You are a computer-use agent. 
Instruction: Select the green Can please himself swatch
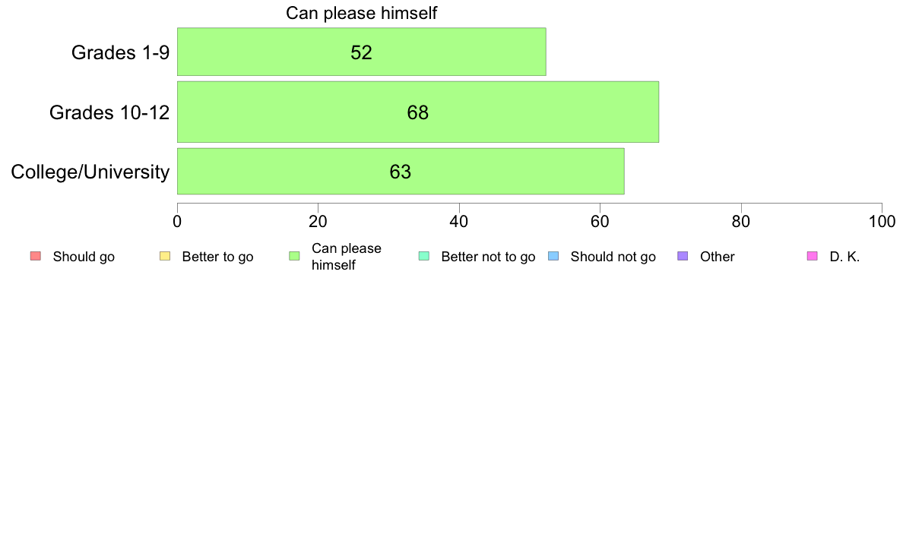tap(294, 256)
